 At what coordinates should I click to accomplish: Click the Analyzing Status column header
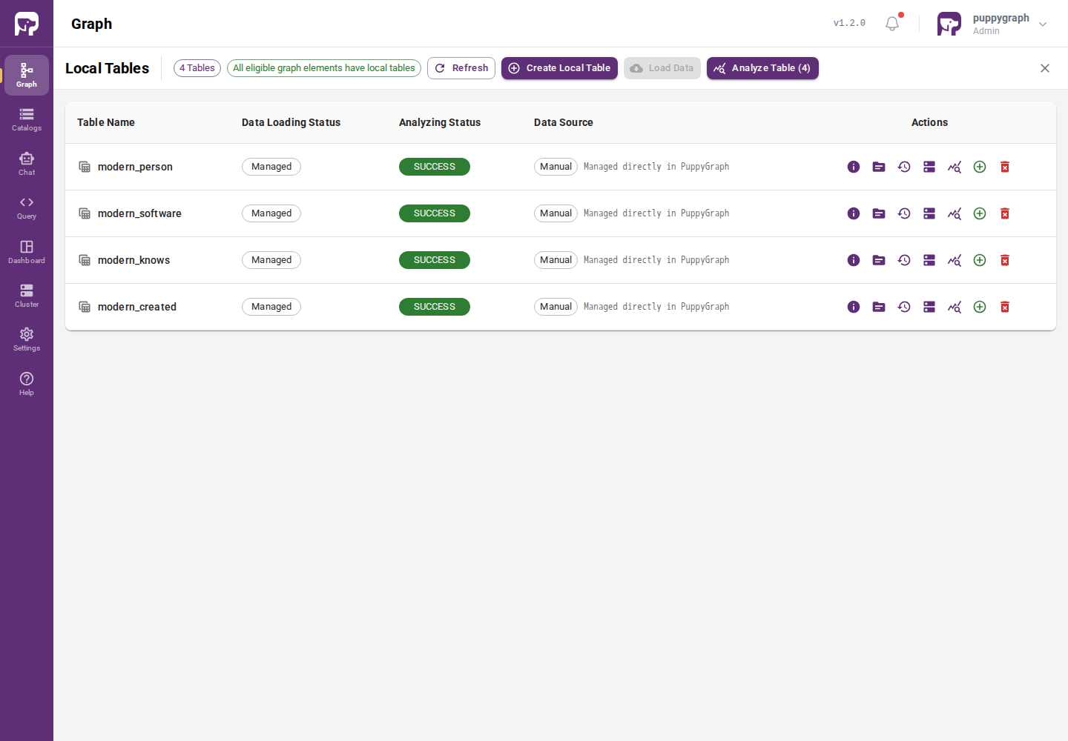click(x=440, y=122)
